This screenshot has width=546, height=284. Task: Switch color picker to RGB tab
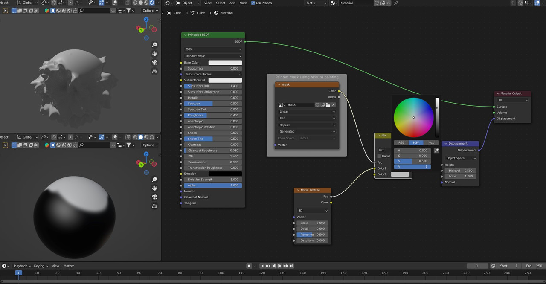pos(401,143)
